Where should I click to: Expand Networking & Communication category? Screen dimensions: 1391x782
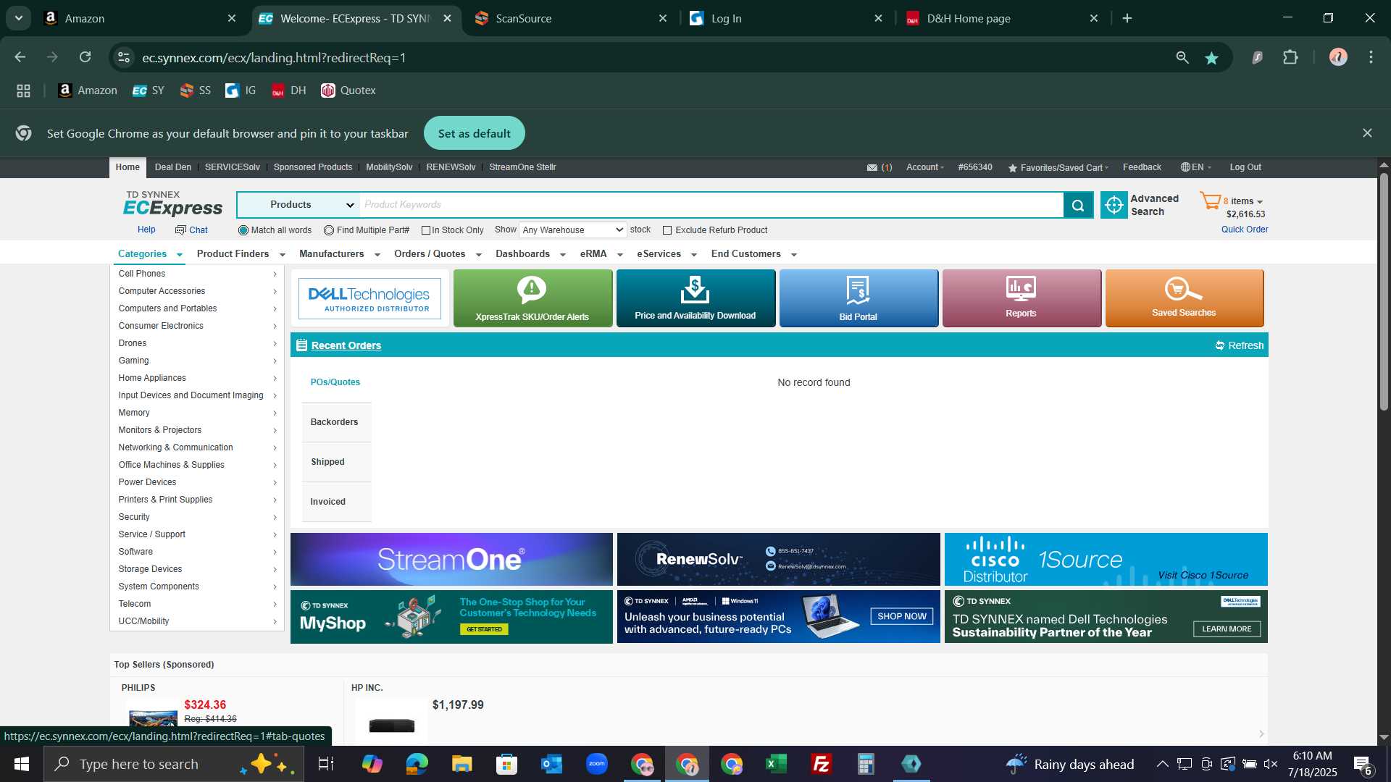(x=197, y=447)
